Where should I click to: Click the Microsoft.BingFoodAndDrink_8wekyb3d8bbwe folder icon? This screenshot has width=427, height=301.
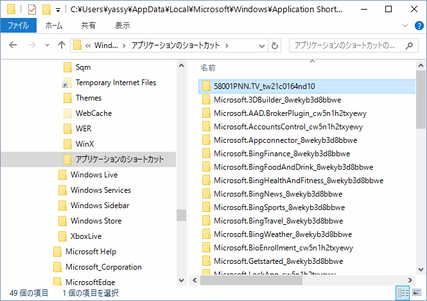click(206, 167)
